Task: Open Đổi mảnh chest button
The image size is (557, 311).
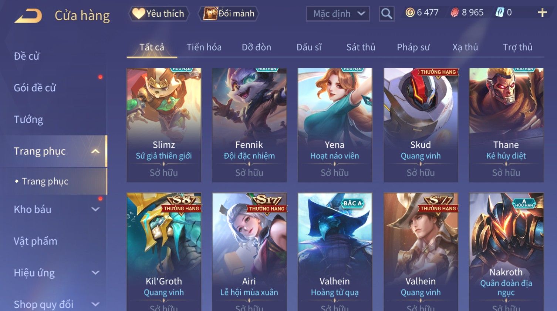Action: click(229, 14)
